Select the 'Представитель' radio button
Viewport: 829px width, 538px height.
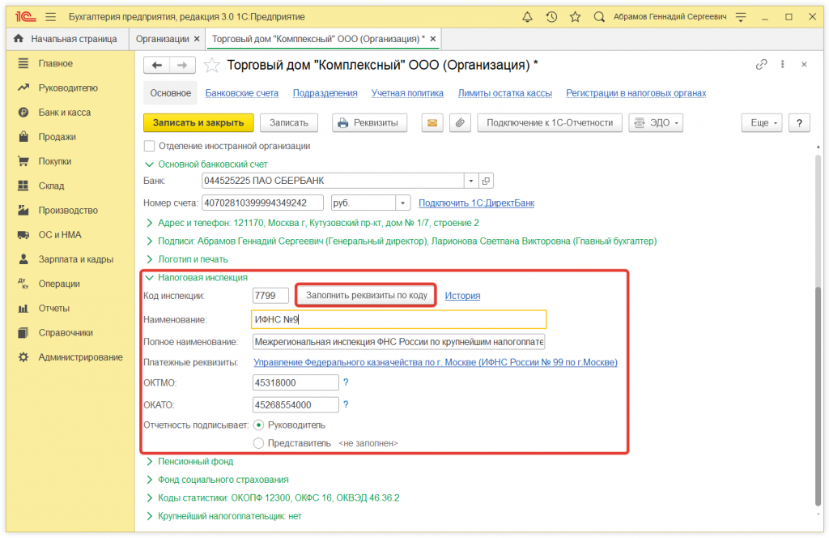click(259, 443)
